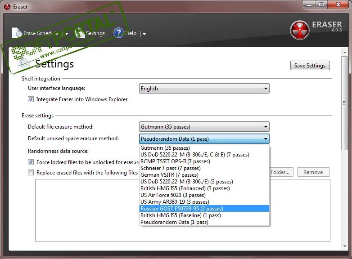The height and width of the screenshot is (259, 352).
Task: Choose RCMP TSSIT OPS-II (7 passes)
Action: click(x=204, y=161)
